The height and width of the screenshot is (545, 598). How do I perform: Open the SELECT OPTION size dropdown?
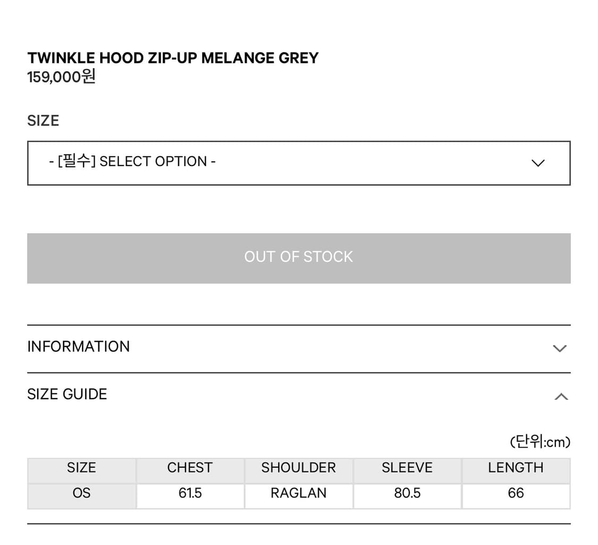(x=298, y=163)
